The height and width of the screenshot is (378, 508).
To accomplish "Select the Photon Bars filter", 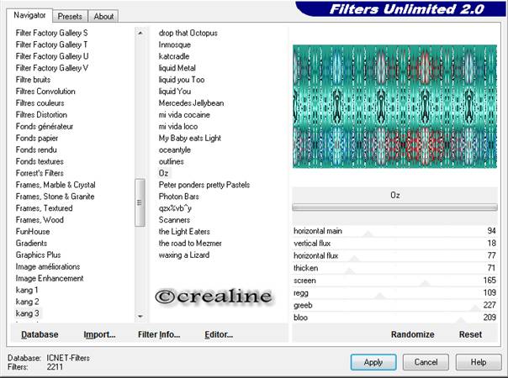I will pos(179,197).
